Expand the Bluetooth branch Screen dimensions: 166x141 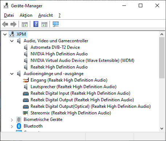coord(12,126)
